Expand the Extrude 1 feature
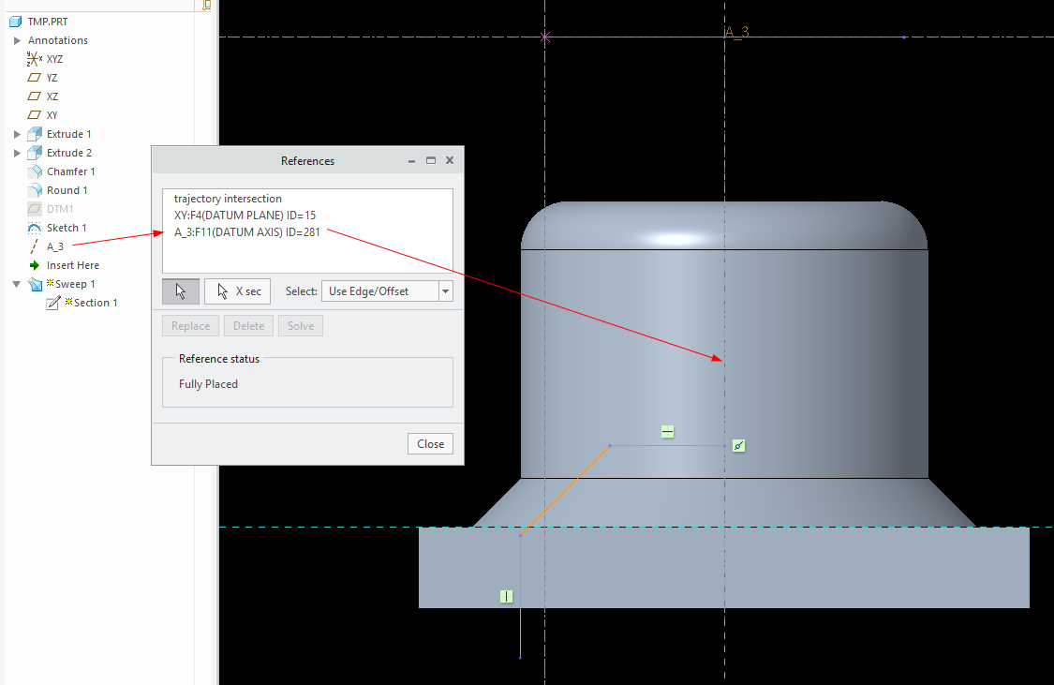The width and height of the screenshot is (1054, 685). pyautogui.click(x=16, y=133)
